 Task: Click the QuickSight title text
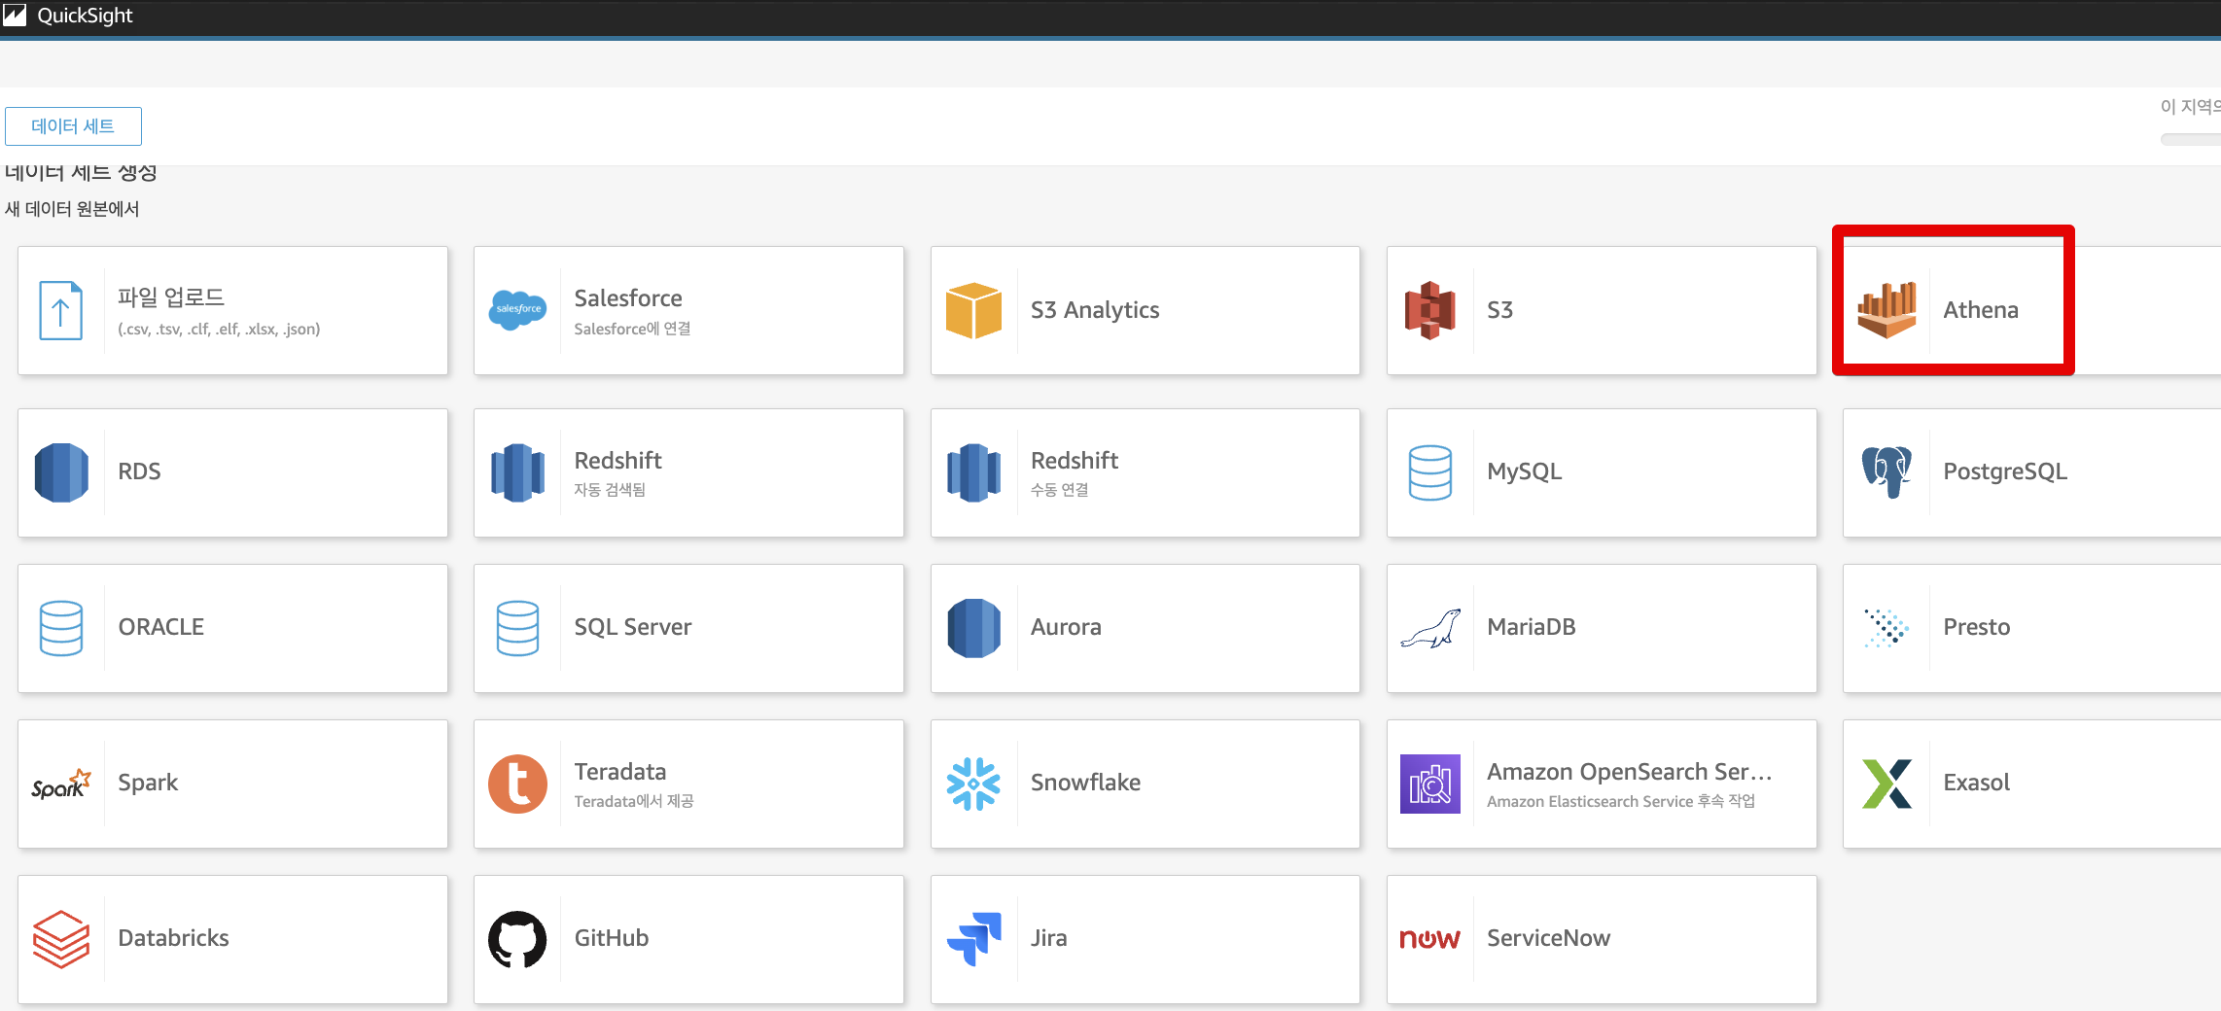[85, 16]
